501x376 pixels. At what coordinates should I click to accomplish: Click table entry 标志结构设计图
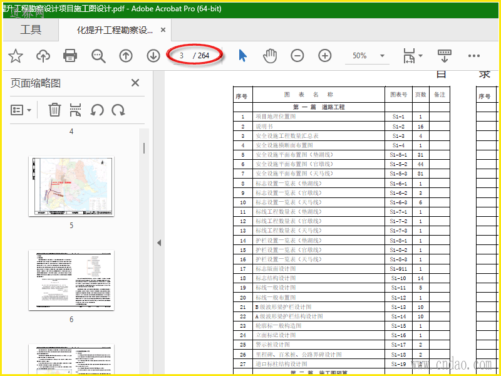[276, 278]
